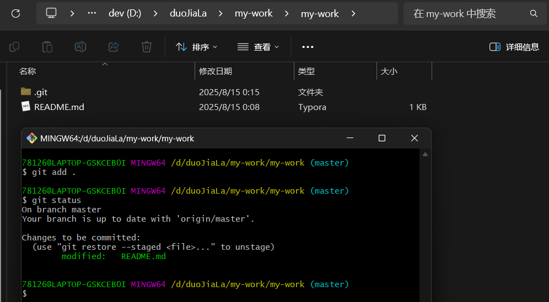Image resolution: width=549 pixels, height=302 pixels.
Task: Click the .git folder icon
Action: (x=26, y=91)
